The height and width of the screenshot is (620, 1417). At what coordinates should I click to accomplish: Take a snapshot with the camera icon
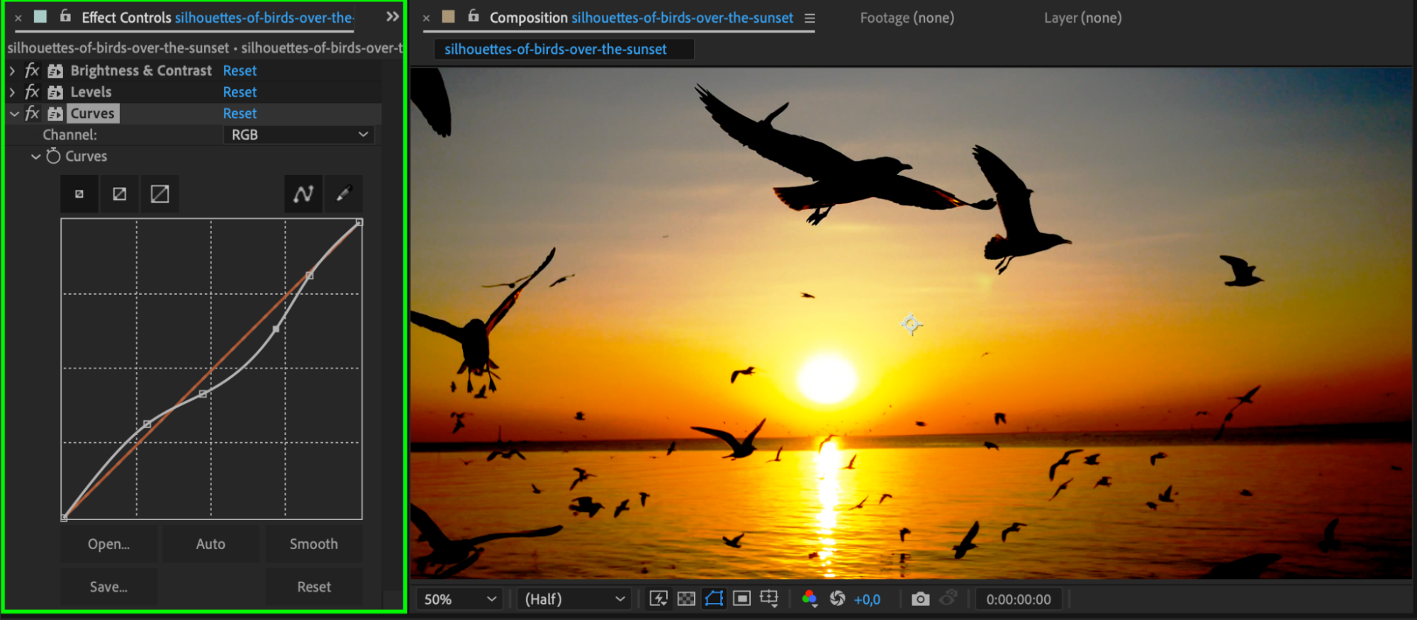pos(920,599)
